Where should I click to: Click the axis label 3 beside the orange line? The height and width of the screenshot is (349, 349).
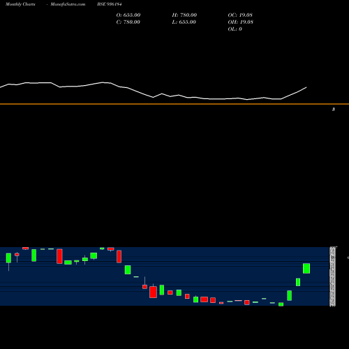click(334, 109)
